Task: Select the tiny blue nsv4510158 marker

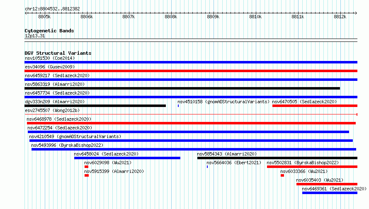Action: 178,106
